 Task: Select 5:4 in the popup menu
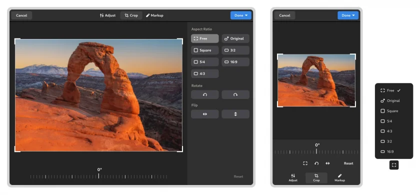[394, 121]
